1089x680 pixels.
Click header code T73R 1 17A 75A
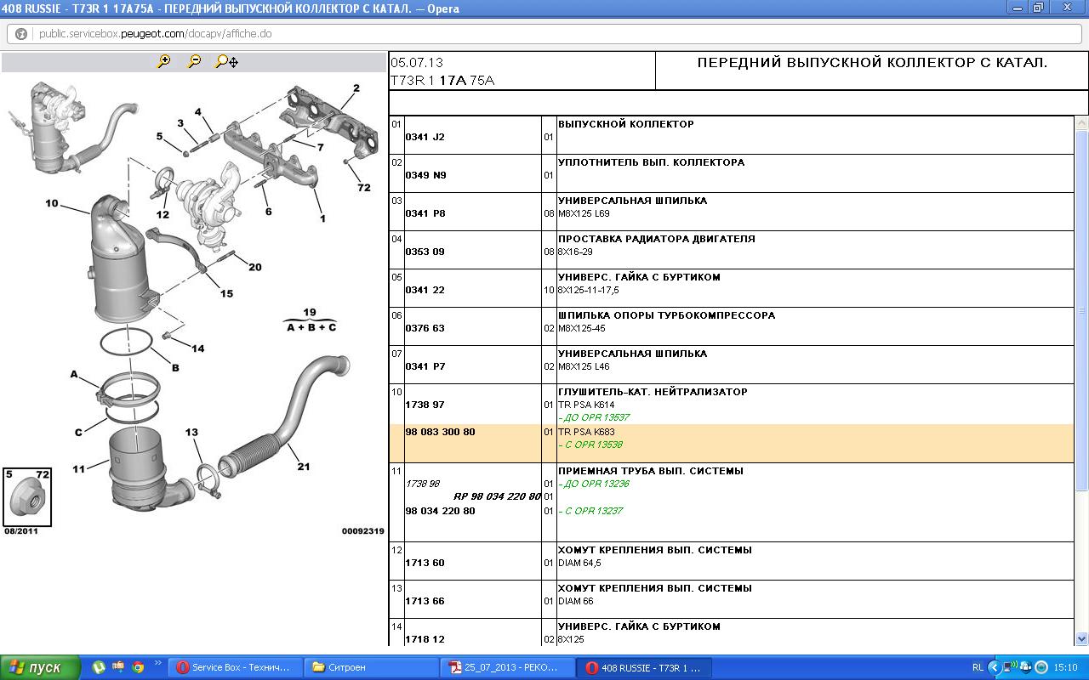(442, 81)
